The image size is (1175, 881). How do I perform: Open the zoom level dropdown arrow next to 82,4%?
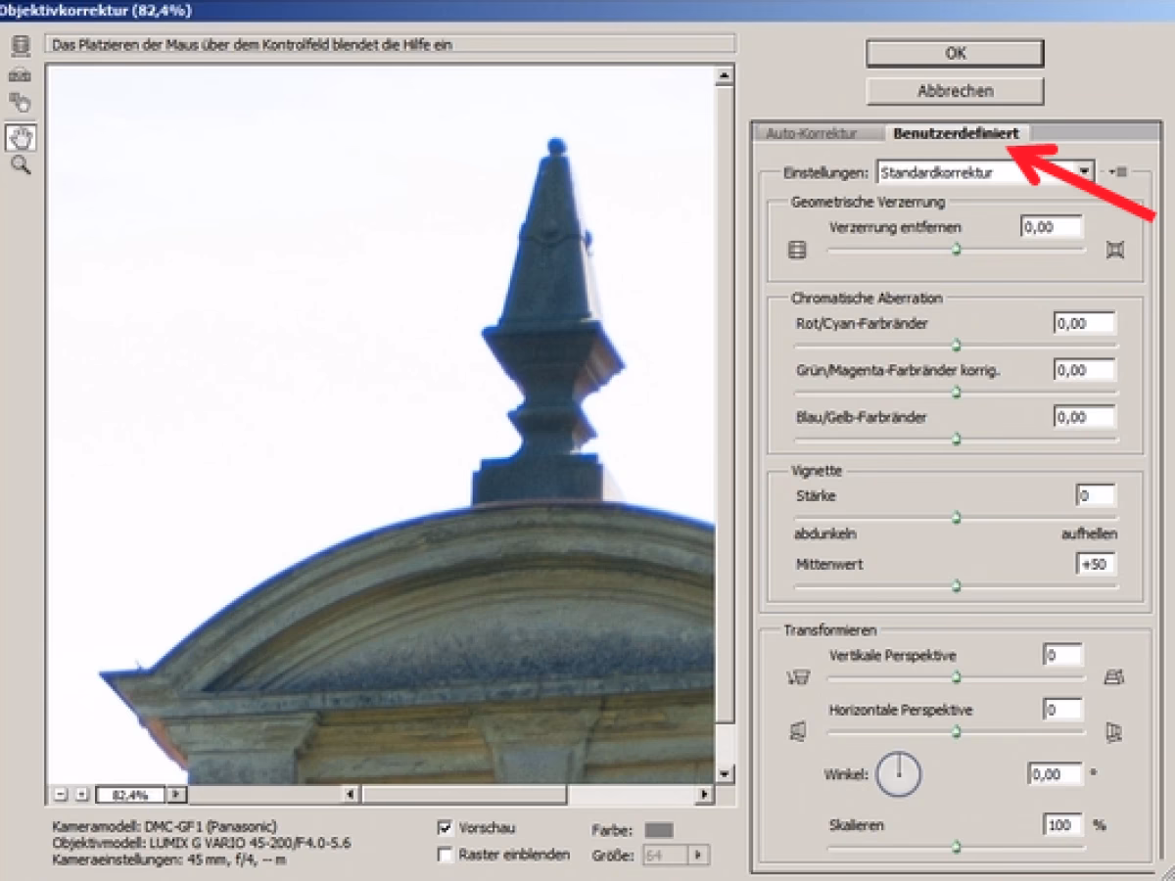176,794
